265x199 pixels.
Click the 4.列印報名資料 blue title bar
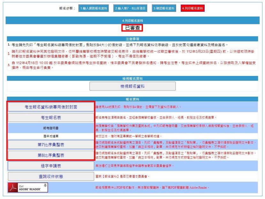pos(132,21)
